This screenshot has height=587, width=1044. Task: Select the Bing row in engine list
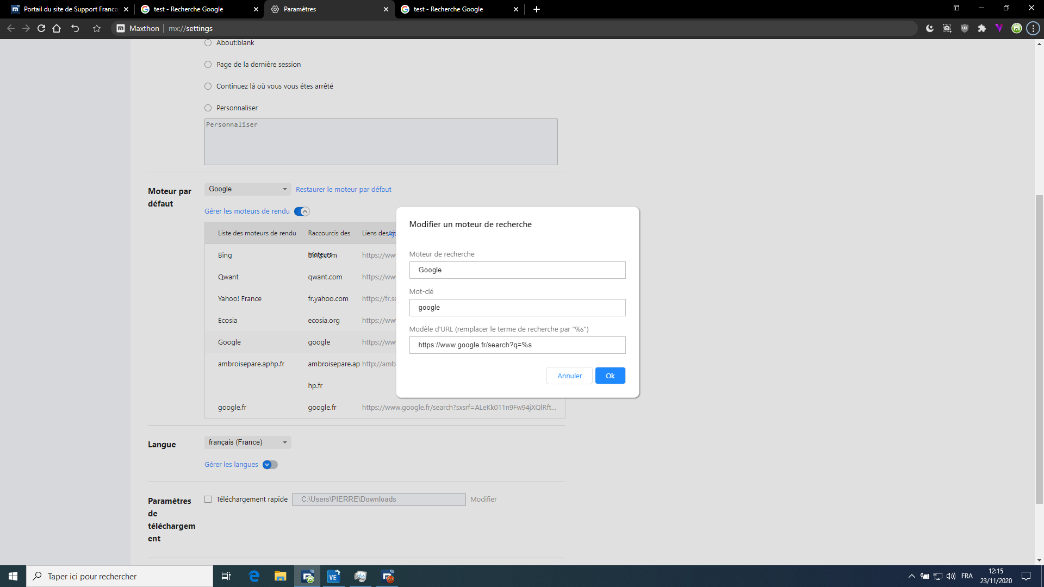(x=300, y=255)
